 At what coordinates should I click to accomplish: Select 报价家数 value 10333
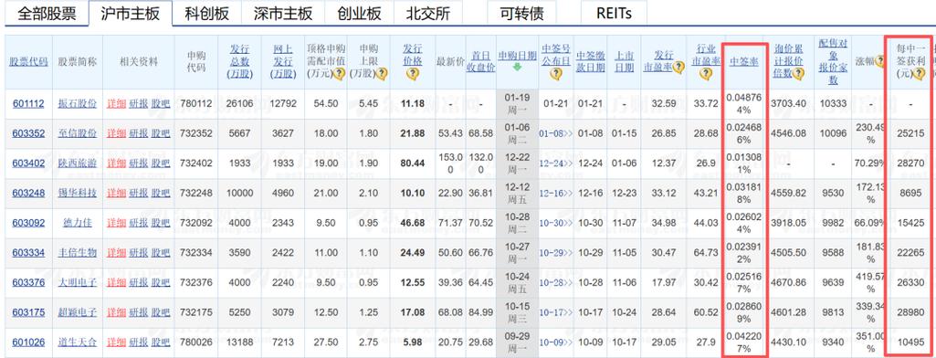[832, 104]
